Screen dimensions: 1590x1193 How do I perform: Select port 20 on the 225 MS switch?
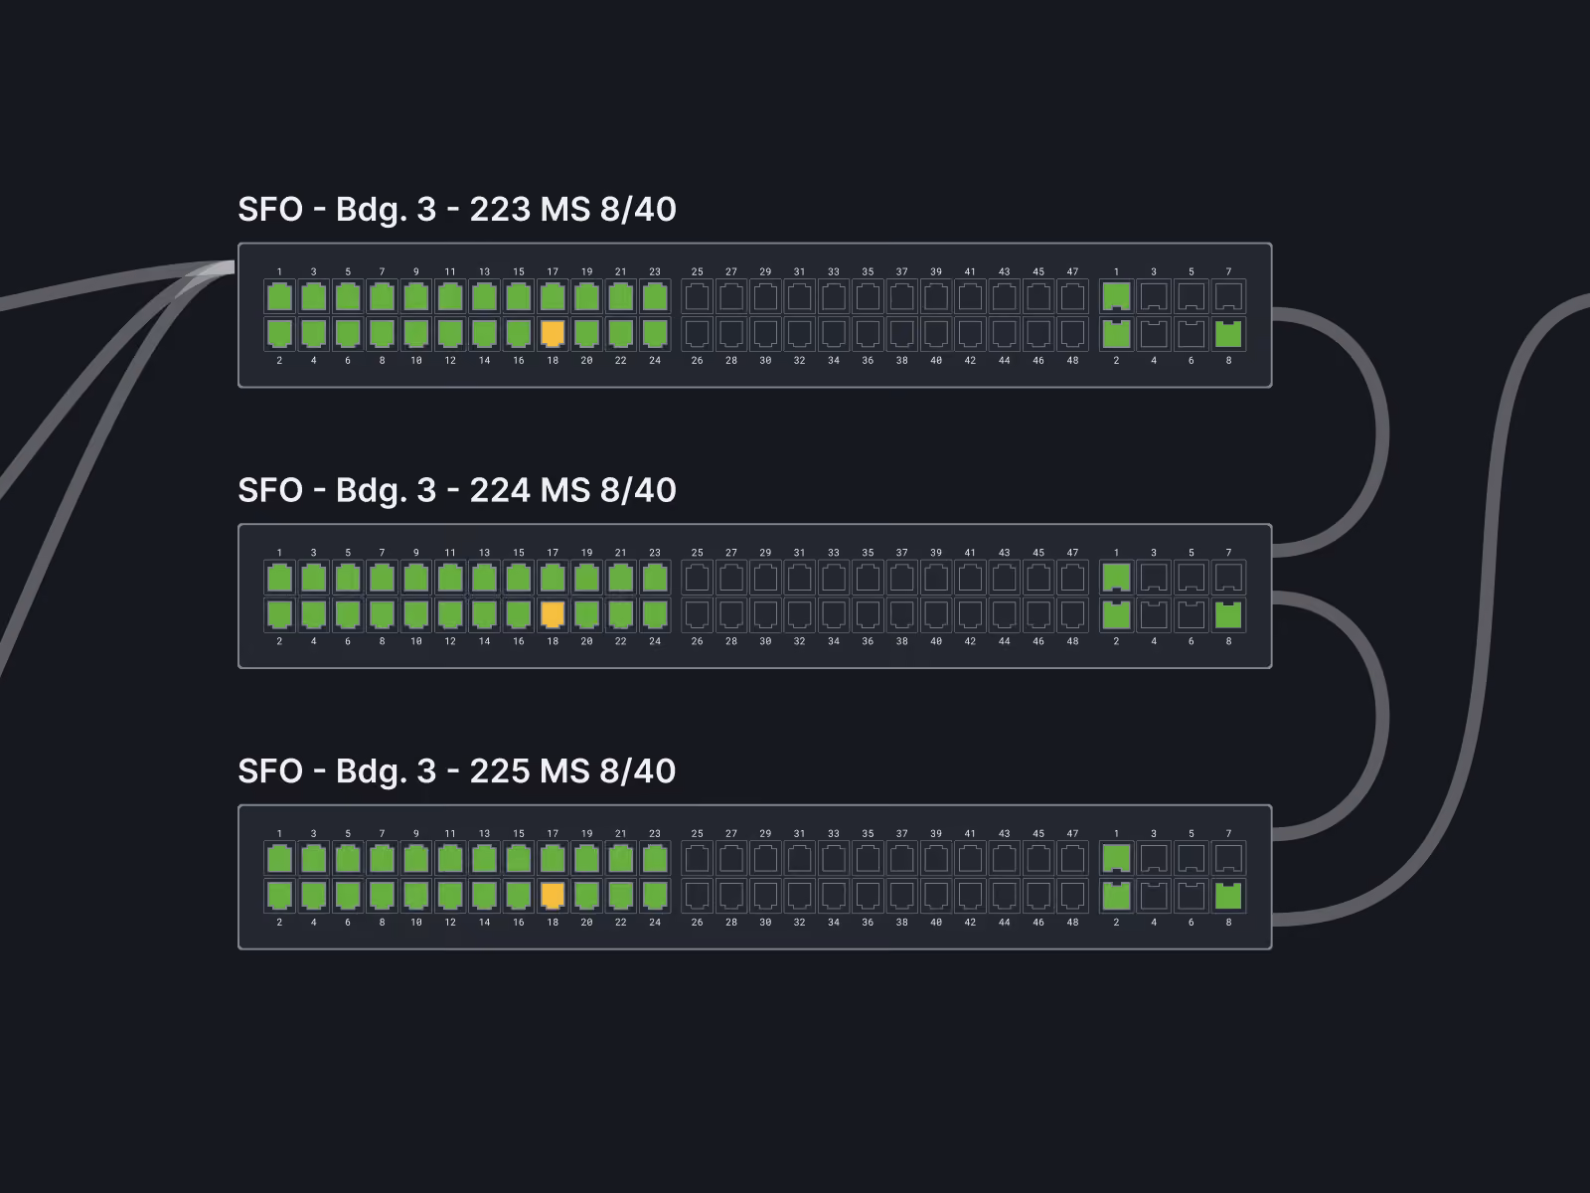point(586,896)
